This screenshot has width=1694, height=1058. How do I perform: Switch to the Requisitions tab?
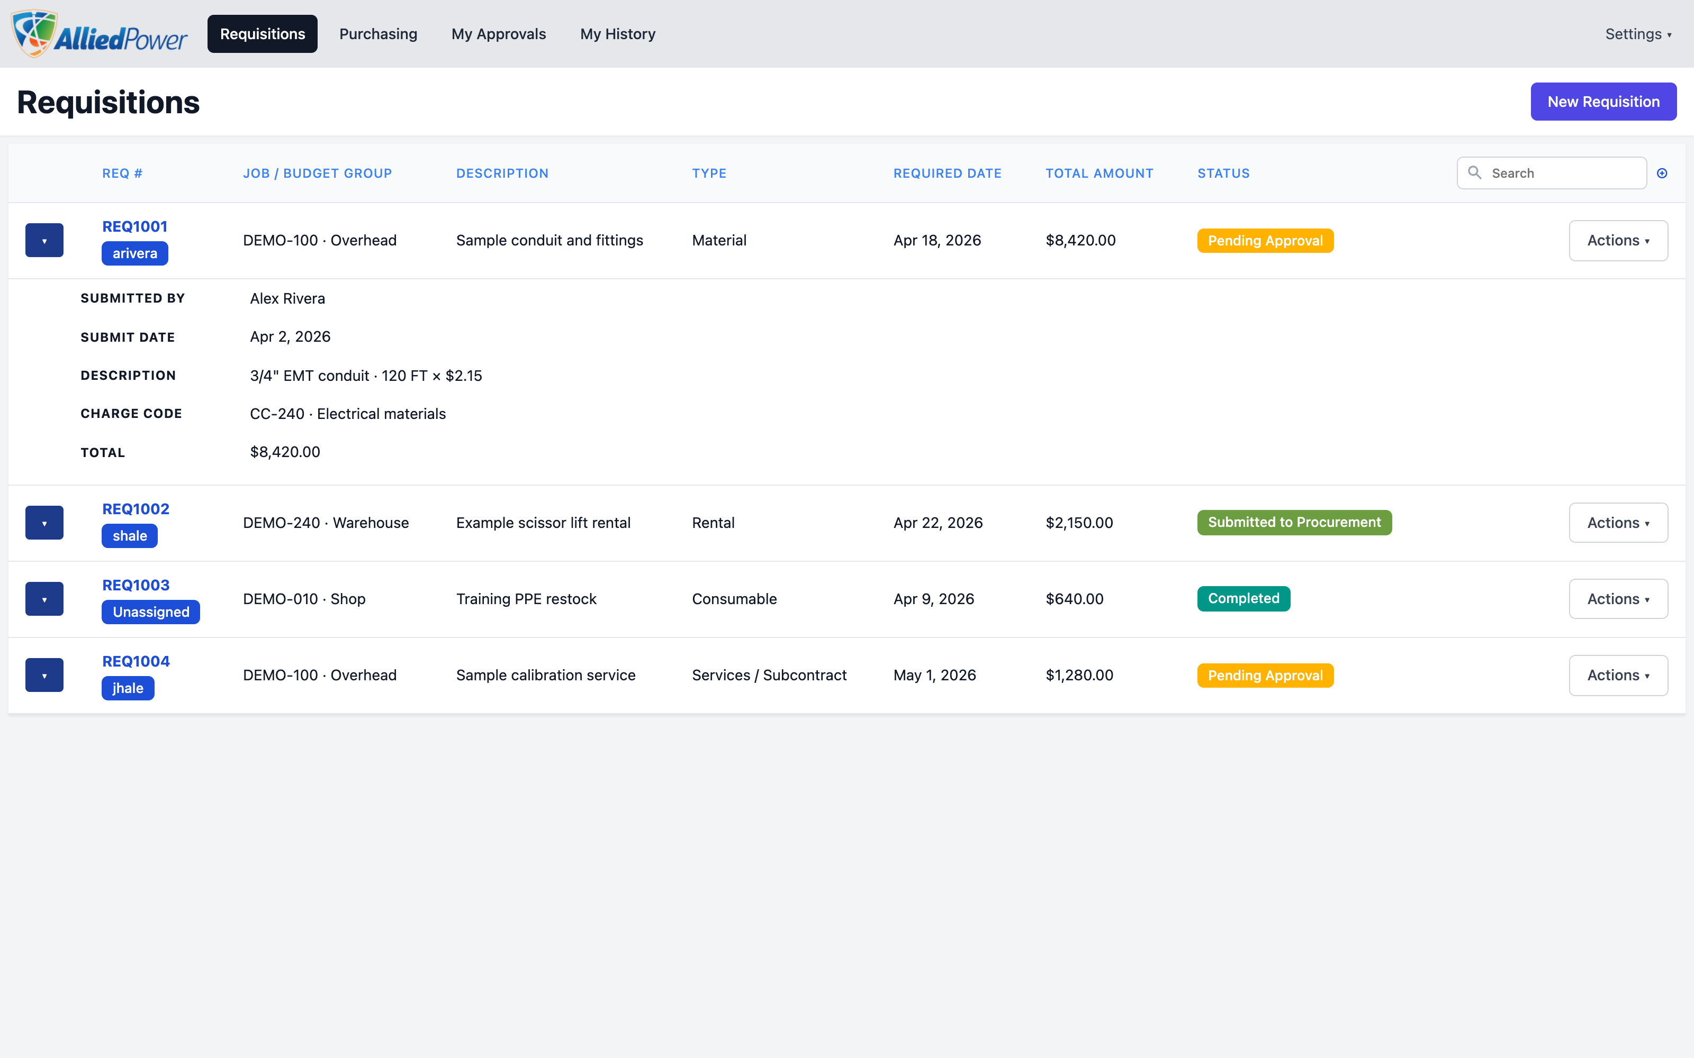point(263,33)
